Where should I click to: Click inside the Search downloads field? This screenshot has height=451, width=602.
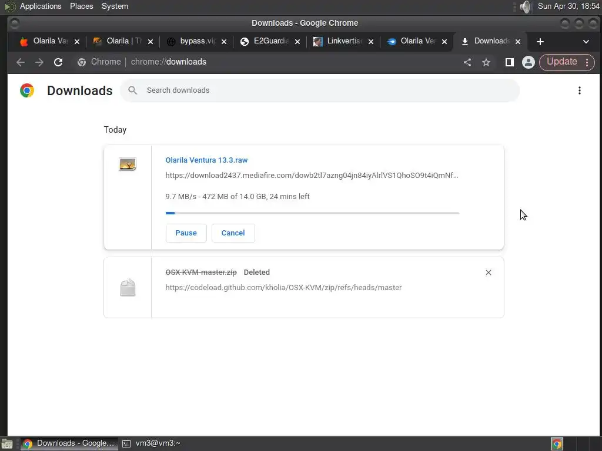tap(320, 90)
